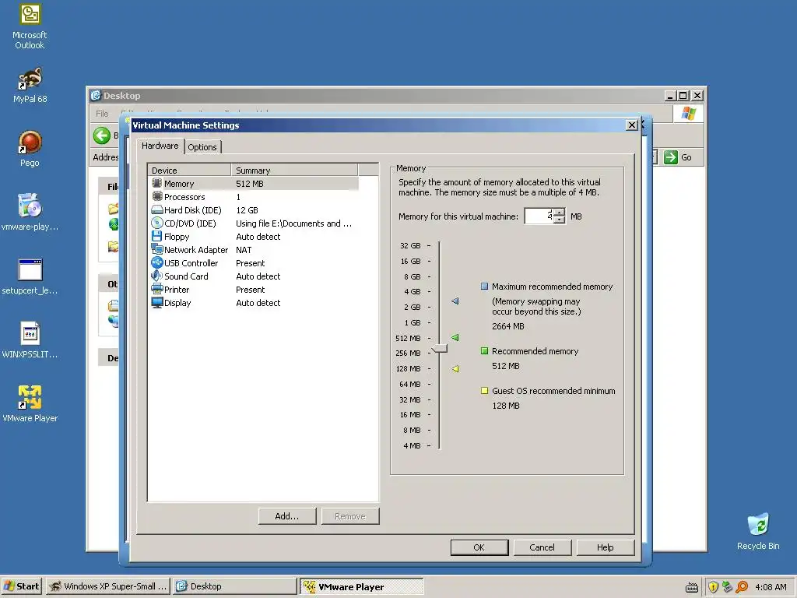Screen dimensions: 797x598
Task: Switch to Windows XP Super-Small taskbar item
Action: (108, 586)
